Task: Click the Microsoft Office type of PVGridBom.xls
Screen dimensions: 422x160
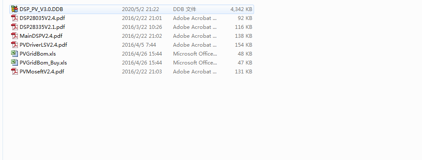Action: point(195,53)
